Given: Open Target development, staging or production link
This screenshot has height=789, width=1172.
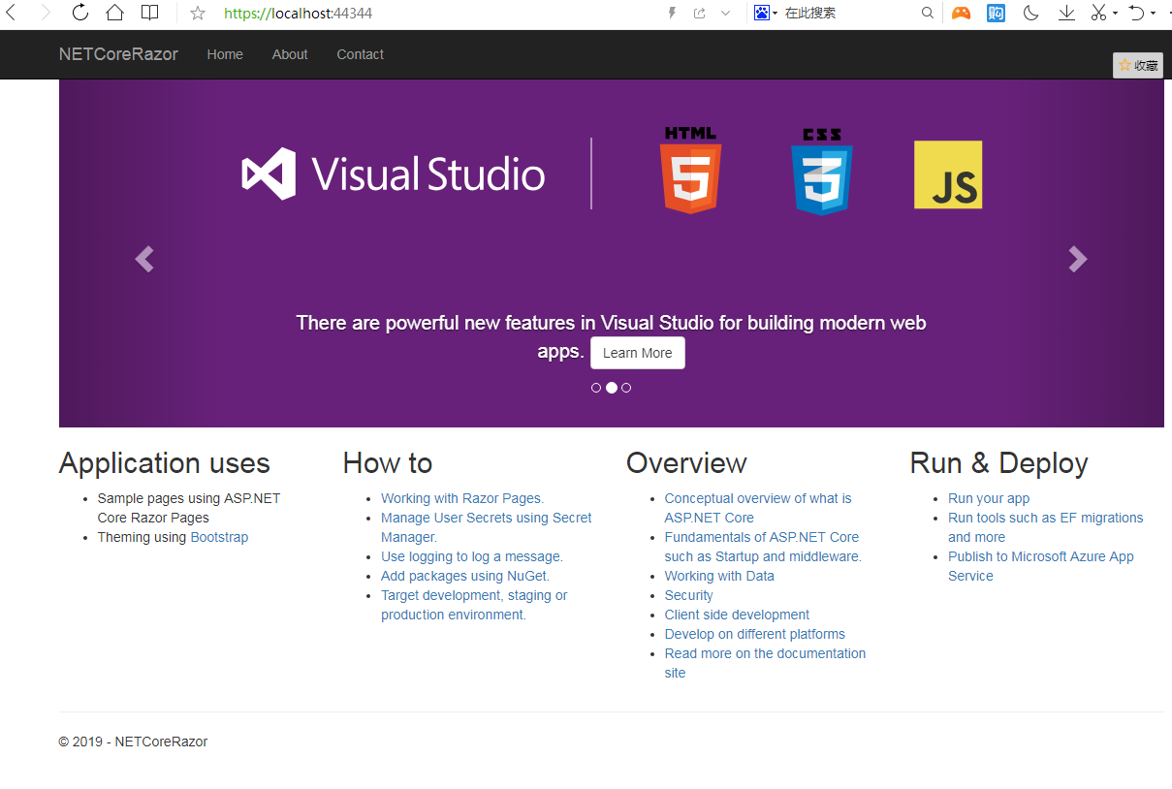Looking at the screenshot, I should pos(474,605).
